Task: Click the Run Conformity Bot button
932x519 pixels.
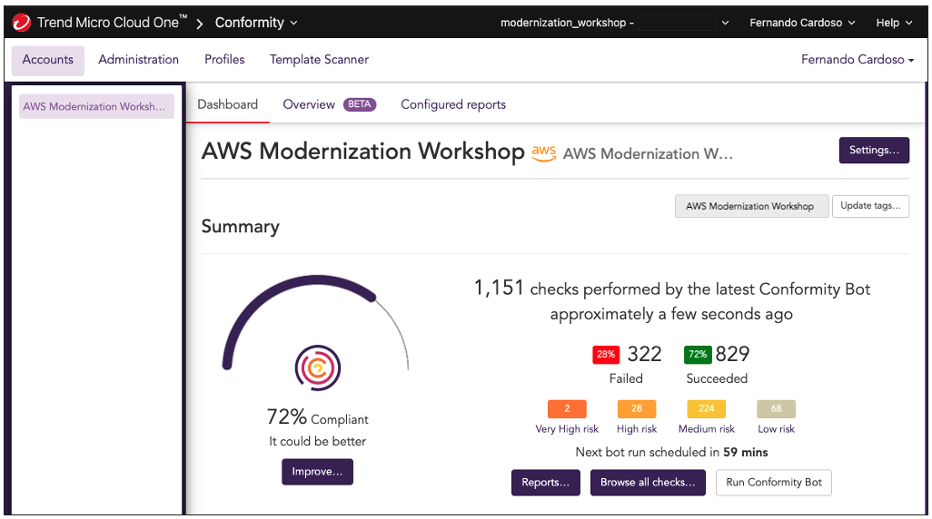Action: [x=773, y=482]
